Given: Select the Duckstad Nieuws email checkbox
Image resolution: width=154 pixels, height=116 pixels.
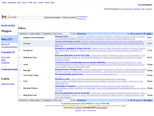Looking at the screenshot, I should point(20,88).
